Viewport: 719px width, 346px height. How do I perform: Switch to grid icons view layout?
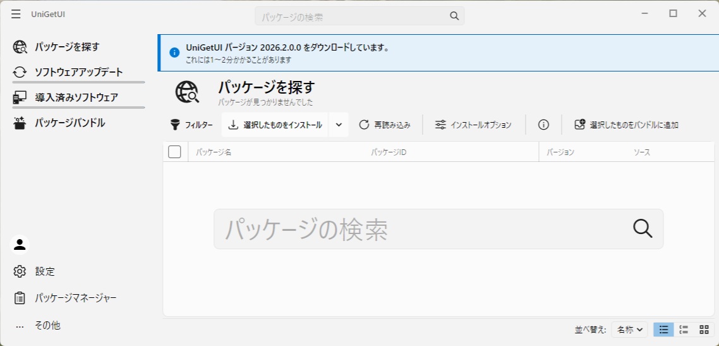click(x=704, y=329)
